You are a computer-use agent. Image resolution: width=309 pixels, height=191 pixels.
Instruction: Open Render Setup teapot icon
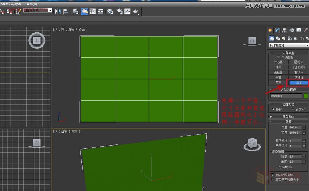(120, 11)
